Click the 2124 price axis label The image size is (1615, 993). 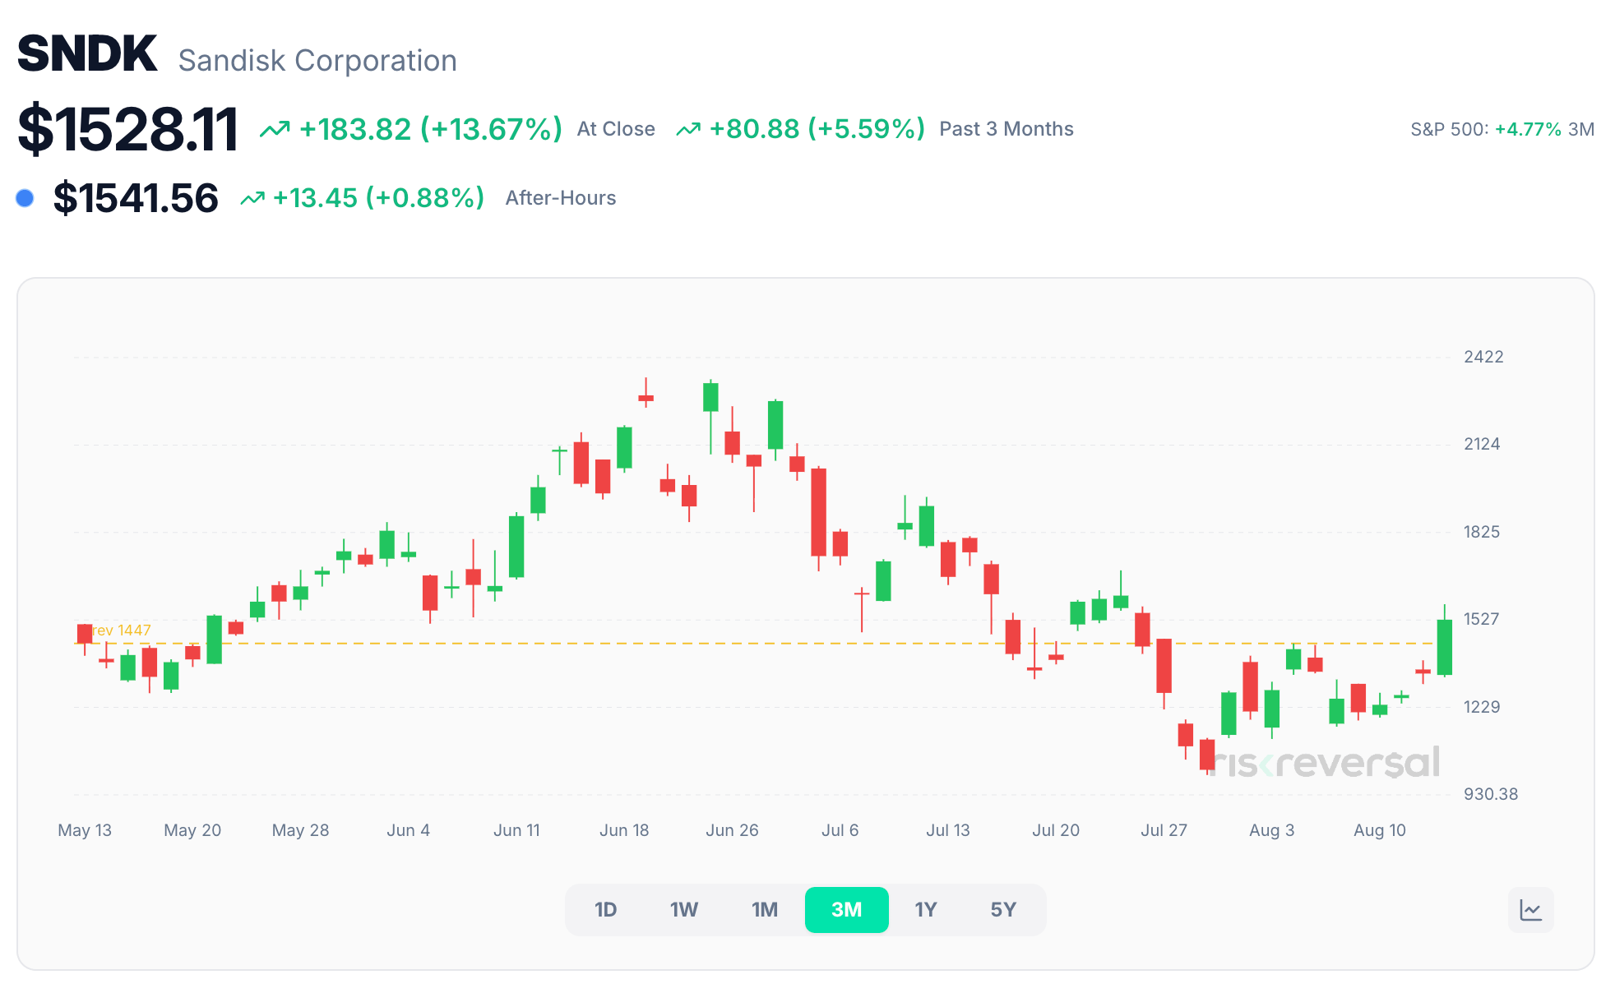1482,444
